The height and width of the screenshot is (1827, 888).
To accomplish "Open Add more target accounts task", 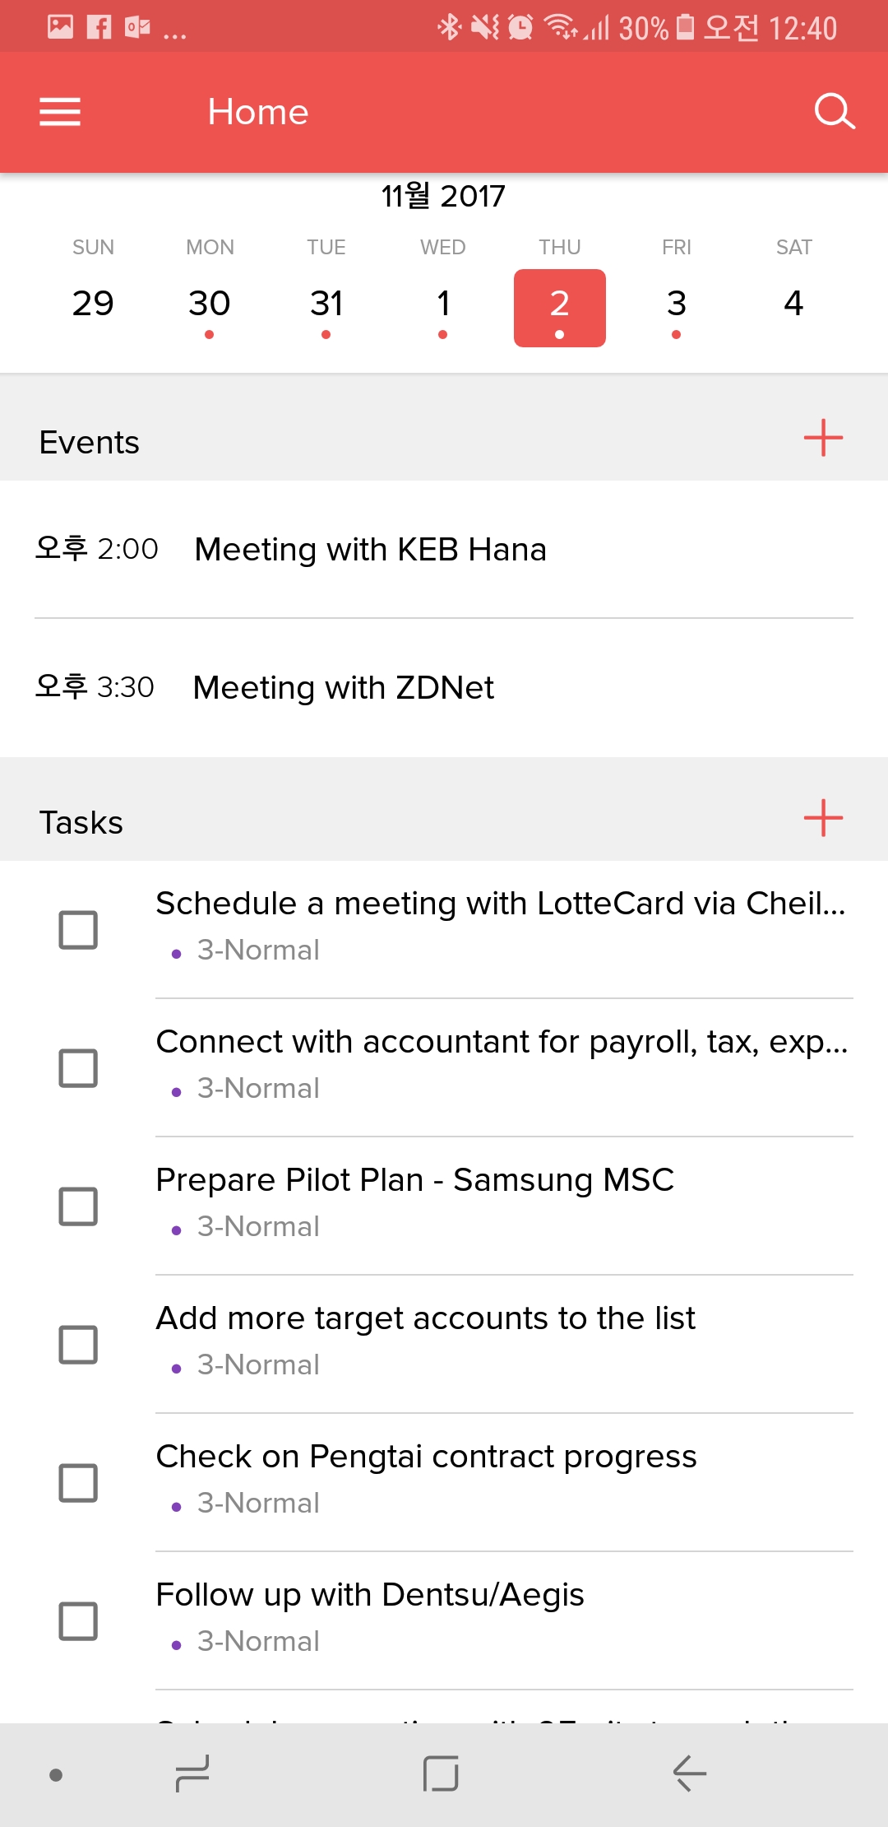I will click(426, 1319).
